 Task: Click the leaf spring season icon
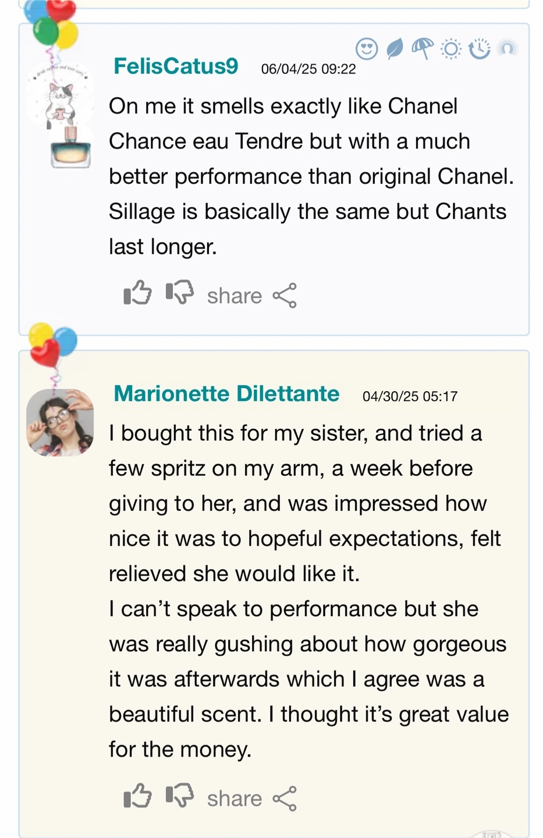click(x=395, y=49)
